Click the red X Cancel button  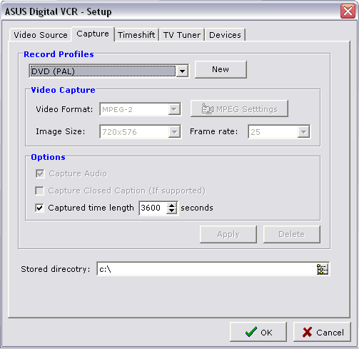[322, 332]
